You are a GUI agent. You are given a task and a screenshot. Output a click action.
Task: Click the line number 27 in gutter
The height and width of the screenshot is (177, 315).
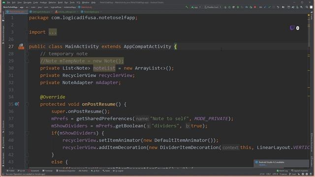click(11, 47)
